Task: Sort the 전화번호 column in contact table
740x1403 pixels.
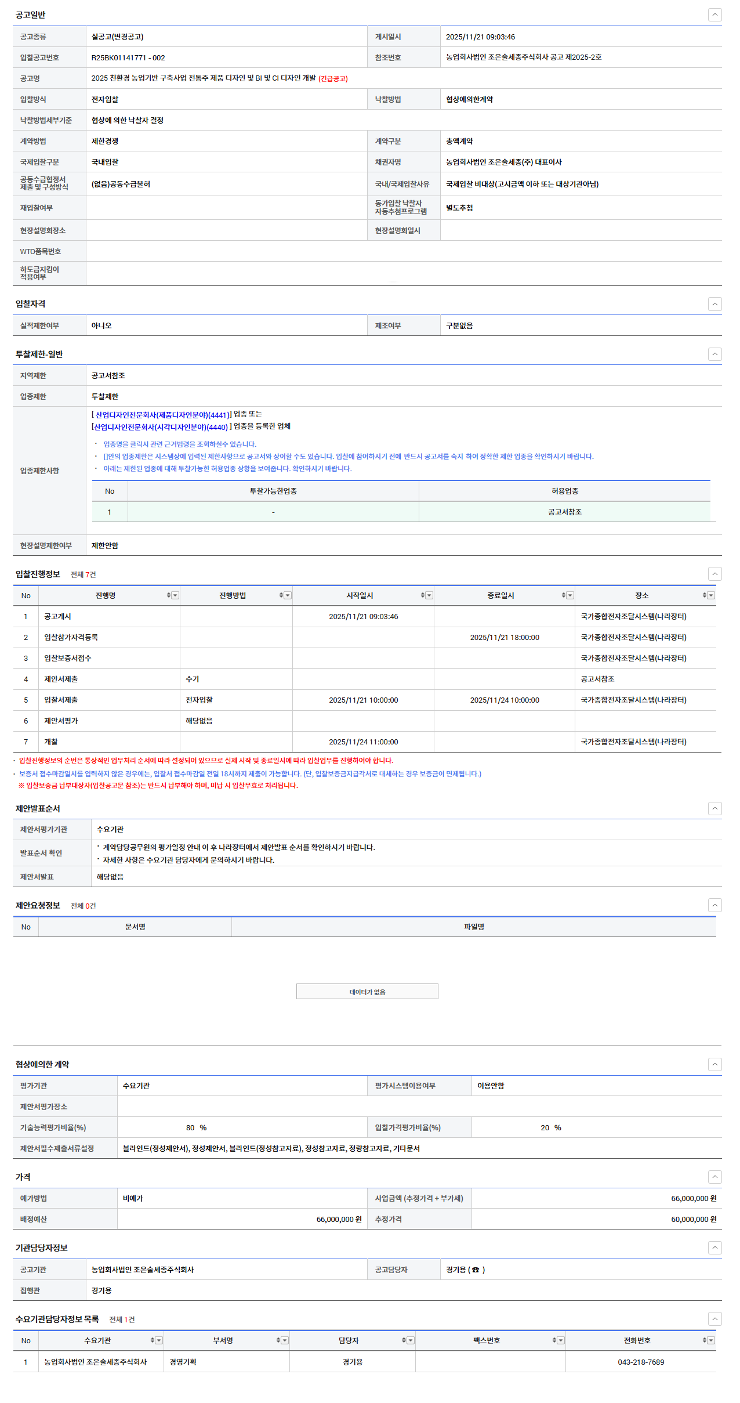Action: (x=705, y=1340)
